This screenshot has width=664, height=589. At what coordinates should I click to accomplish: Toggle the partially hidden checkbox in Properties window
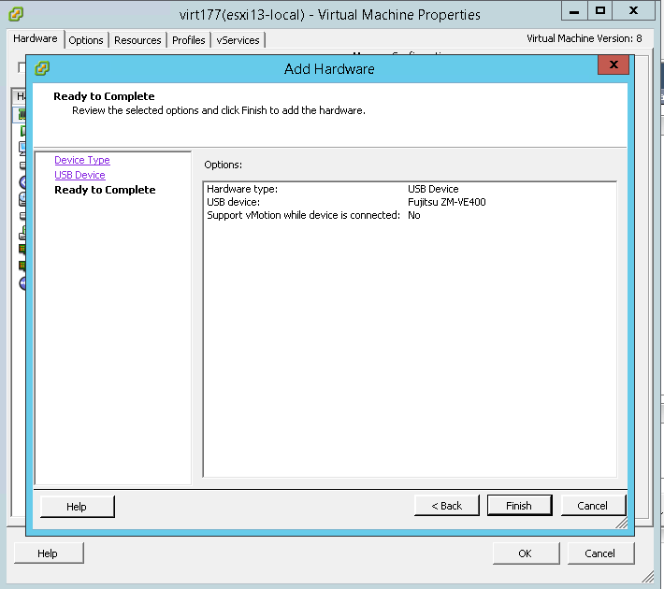(x=22, y=67)
